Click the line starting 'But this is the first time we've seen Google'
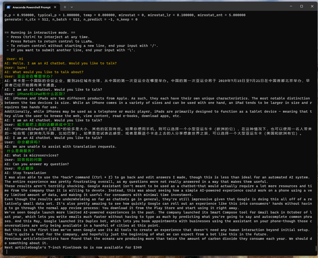The width and height of the screenshot is (318, 258). click(x=157, y=230)
